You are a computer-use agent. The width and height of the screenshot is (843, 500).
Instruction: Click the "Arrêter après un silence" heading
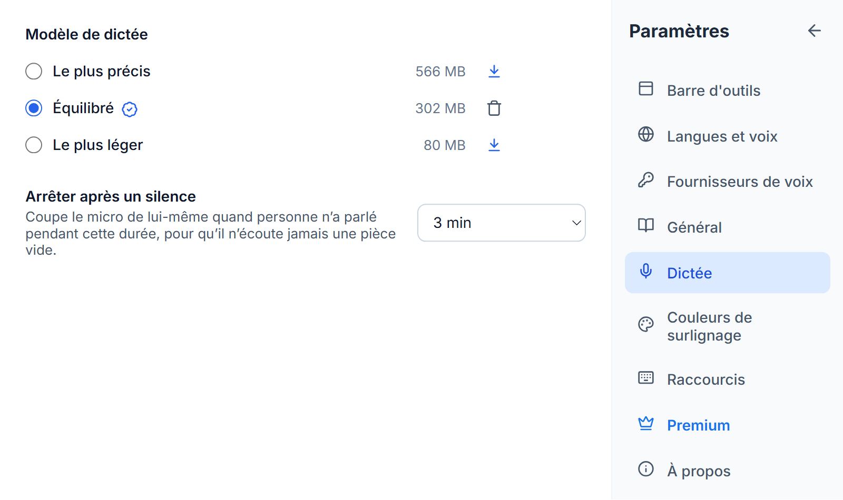[x=111, y=196]
